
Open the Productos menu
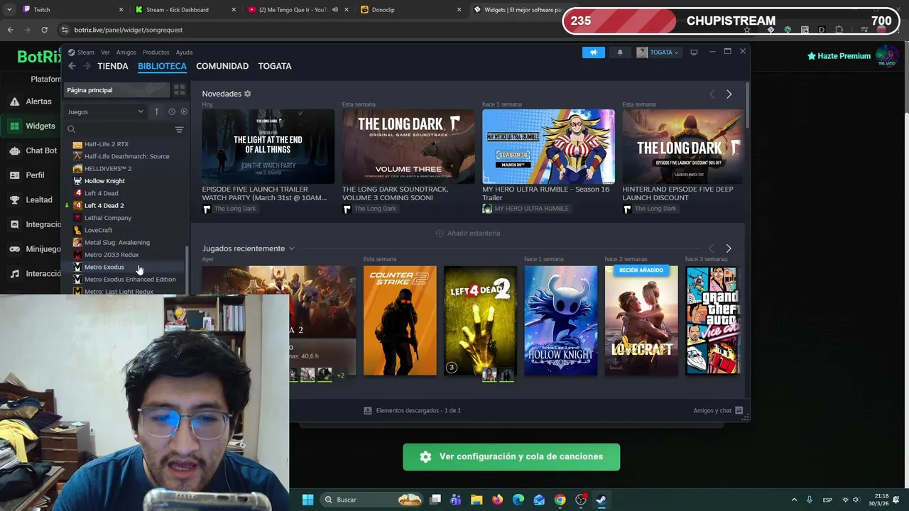pos(156,53)
